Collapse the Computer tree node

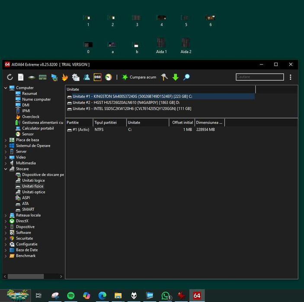6,88
